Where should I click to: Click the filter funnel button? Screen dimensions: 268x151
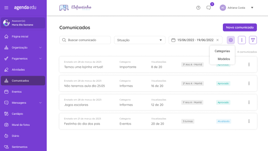(253, 40)
